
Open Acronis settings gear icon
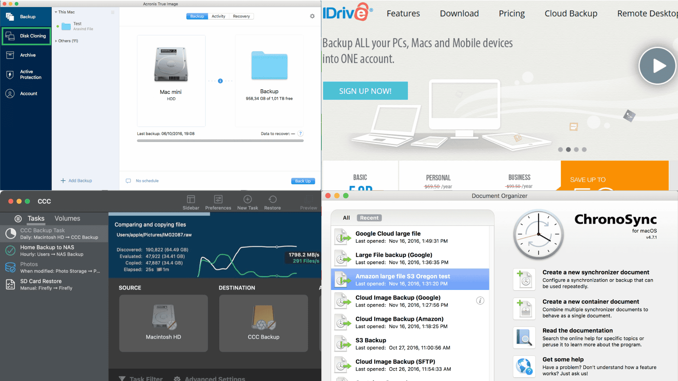[x=312, y=16]
